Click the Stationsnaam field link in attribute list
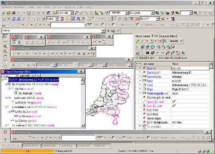Viewport: 215px width, 154px height. [154, 73]
